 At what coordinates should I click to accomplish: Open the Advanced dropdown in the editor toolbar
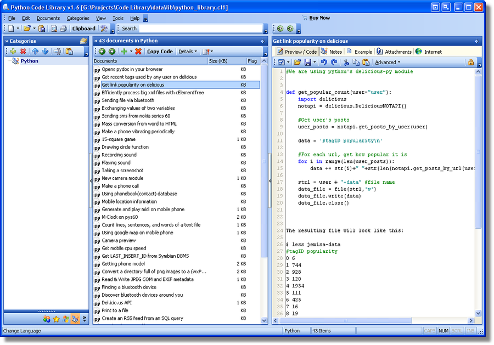[386, 62]
